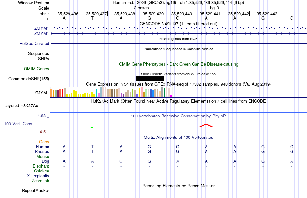The height and width of the screenshot is (198, 307).
Task: Click the Scale track label
Action: 44,8
